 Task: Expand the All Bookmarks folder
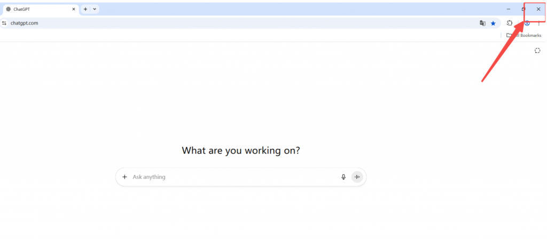pos(524,35)
